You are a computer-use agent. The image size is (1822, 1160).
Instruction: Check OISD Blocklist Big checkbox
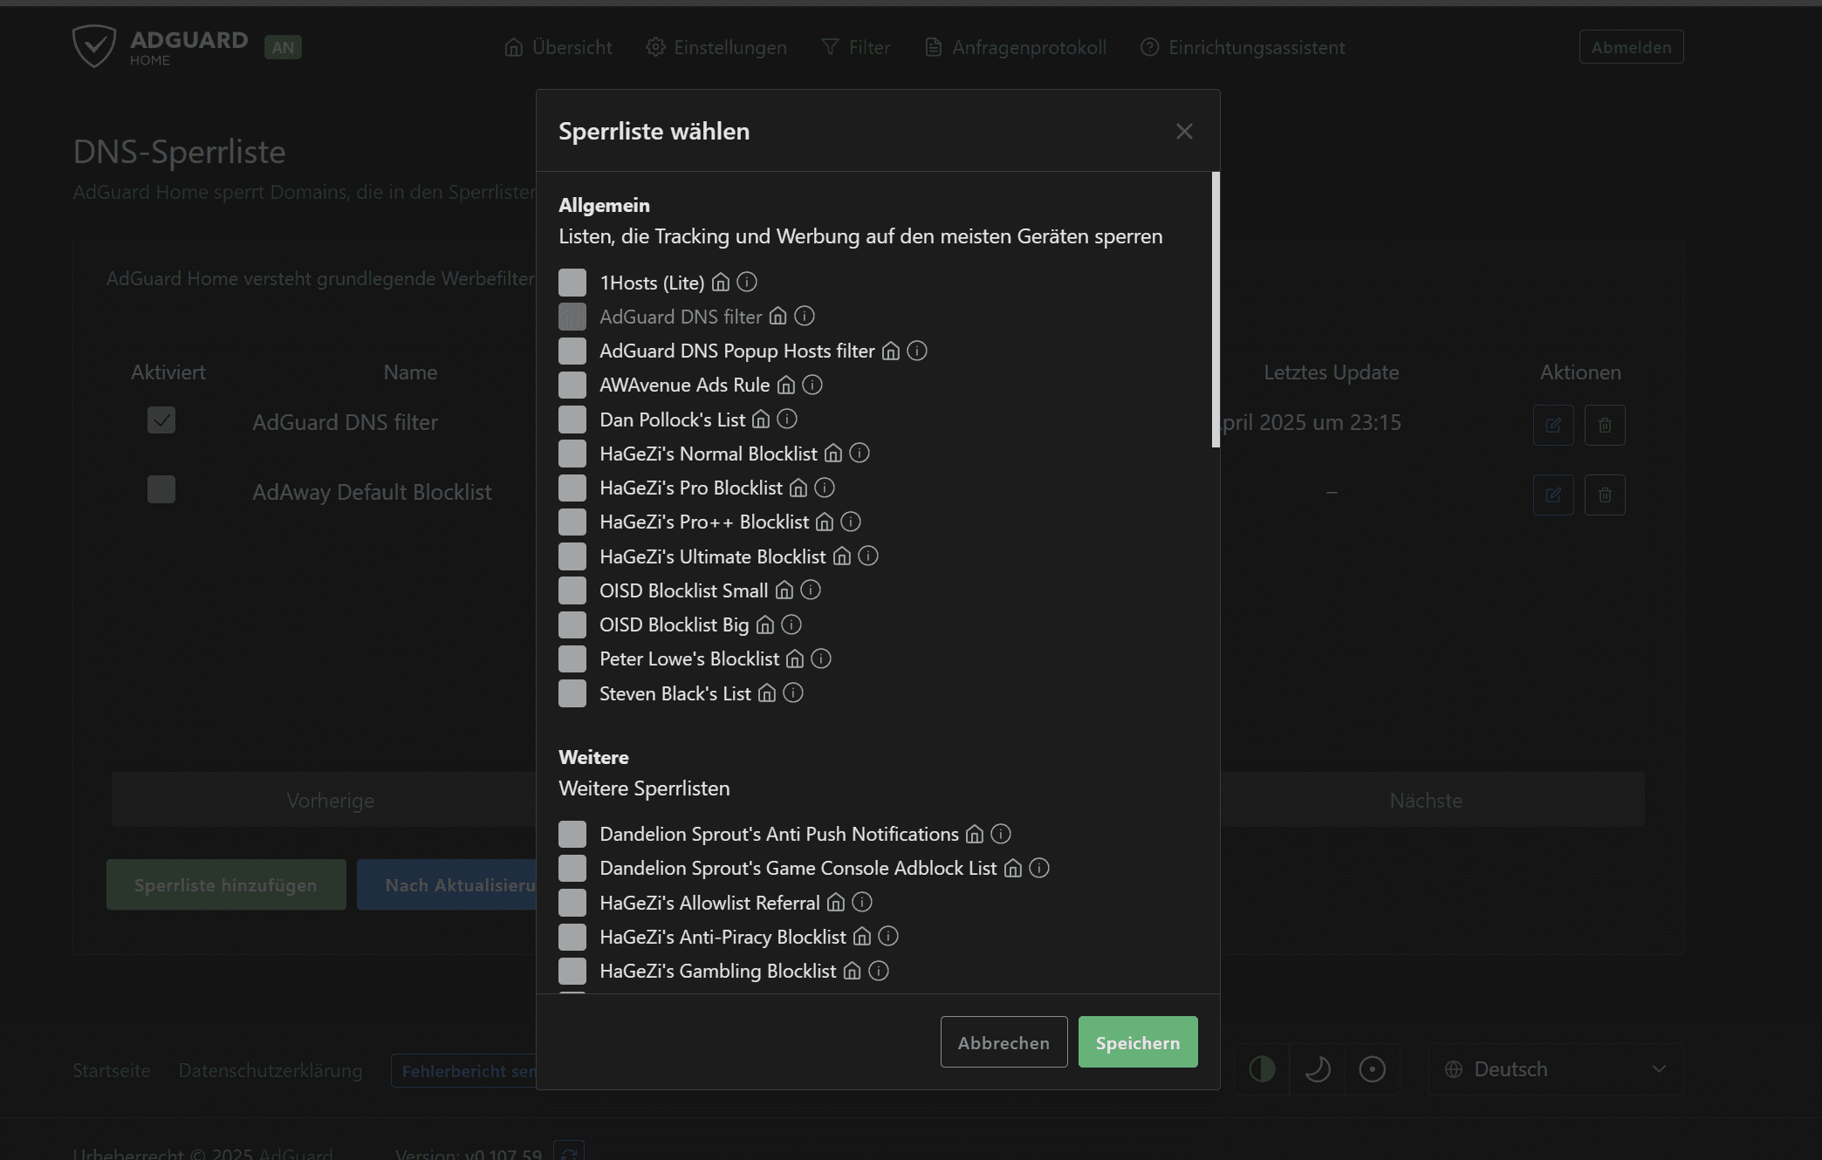(572, 624)
